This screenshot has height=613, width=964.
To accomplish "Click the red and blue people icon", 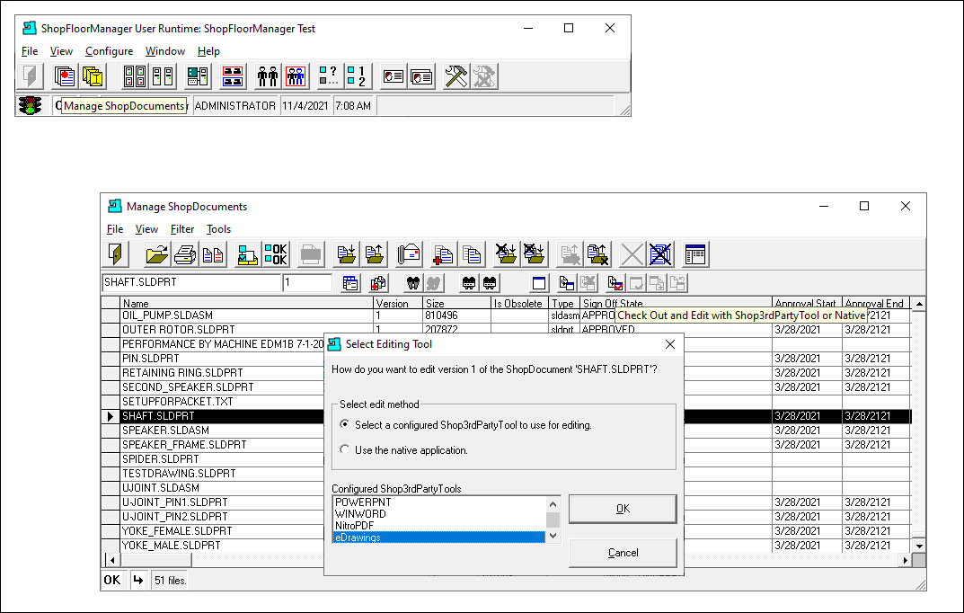I will pyautogui.click(x=296, y=76).
